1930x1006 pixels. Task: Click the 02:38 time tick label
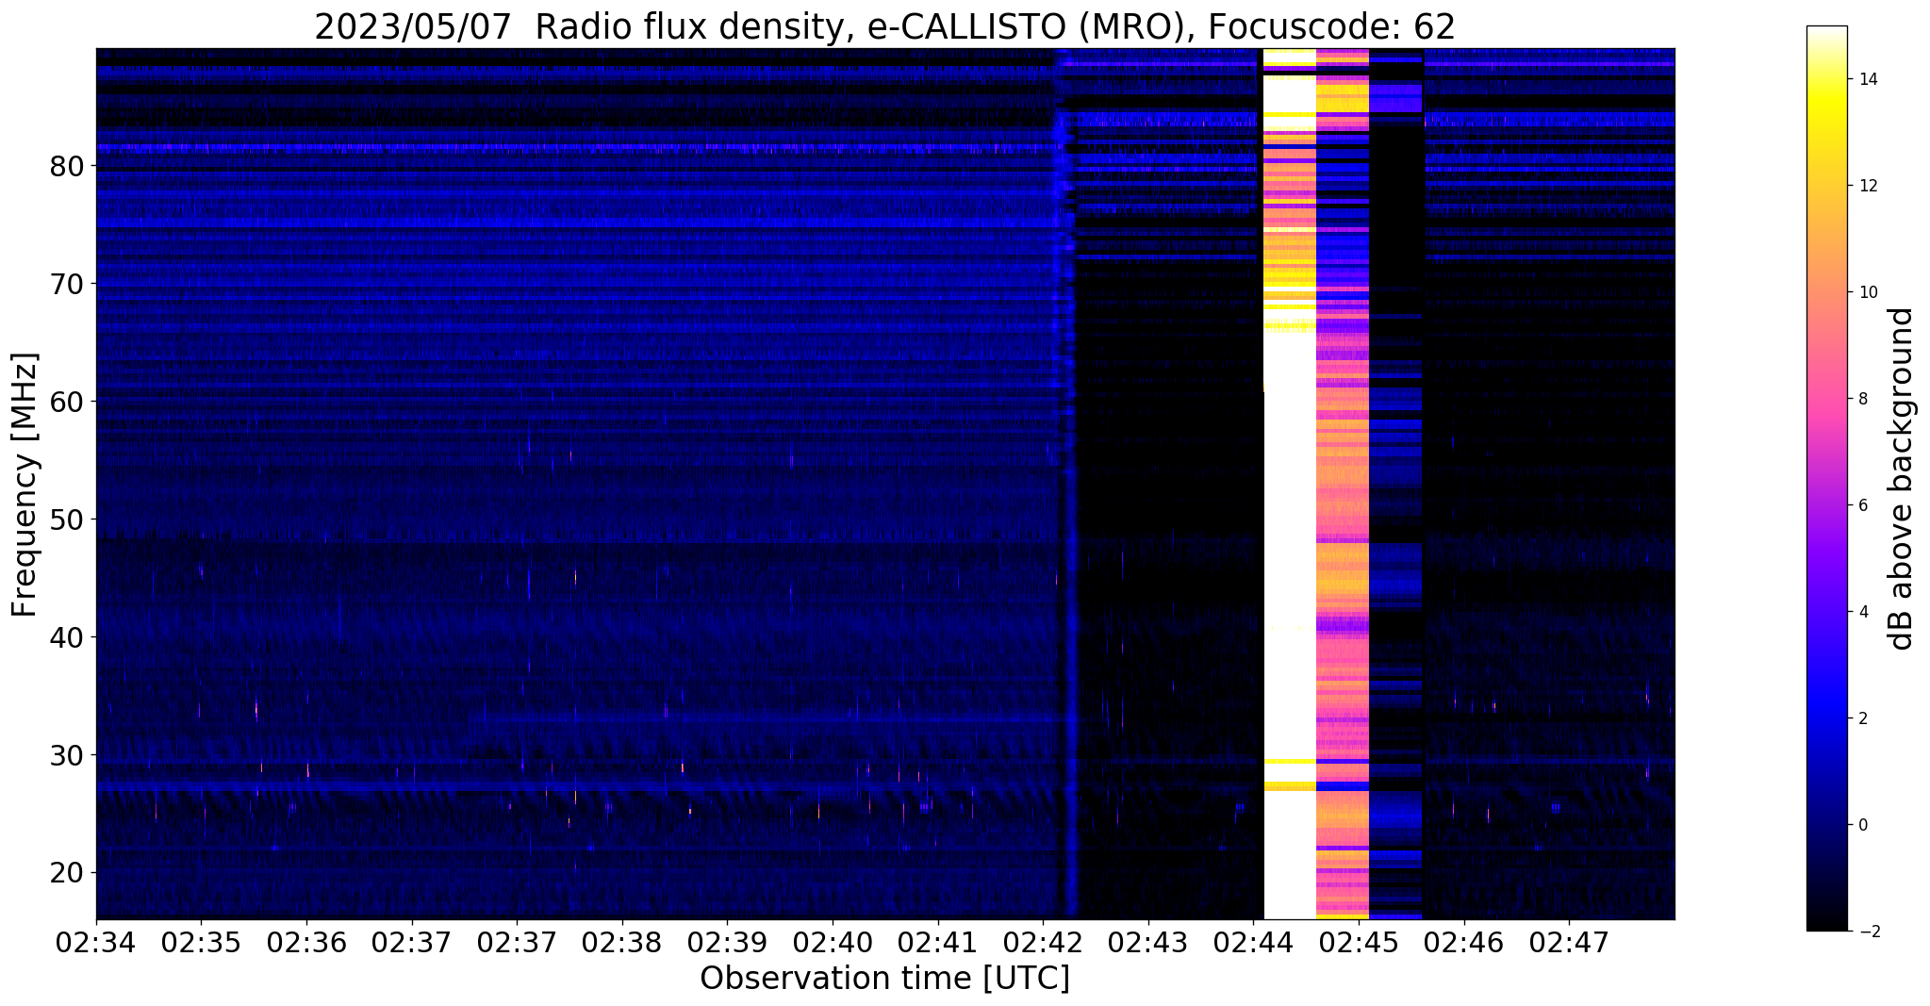[622, 941]
